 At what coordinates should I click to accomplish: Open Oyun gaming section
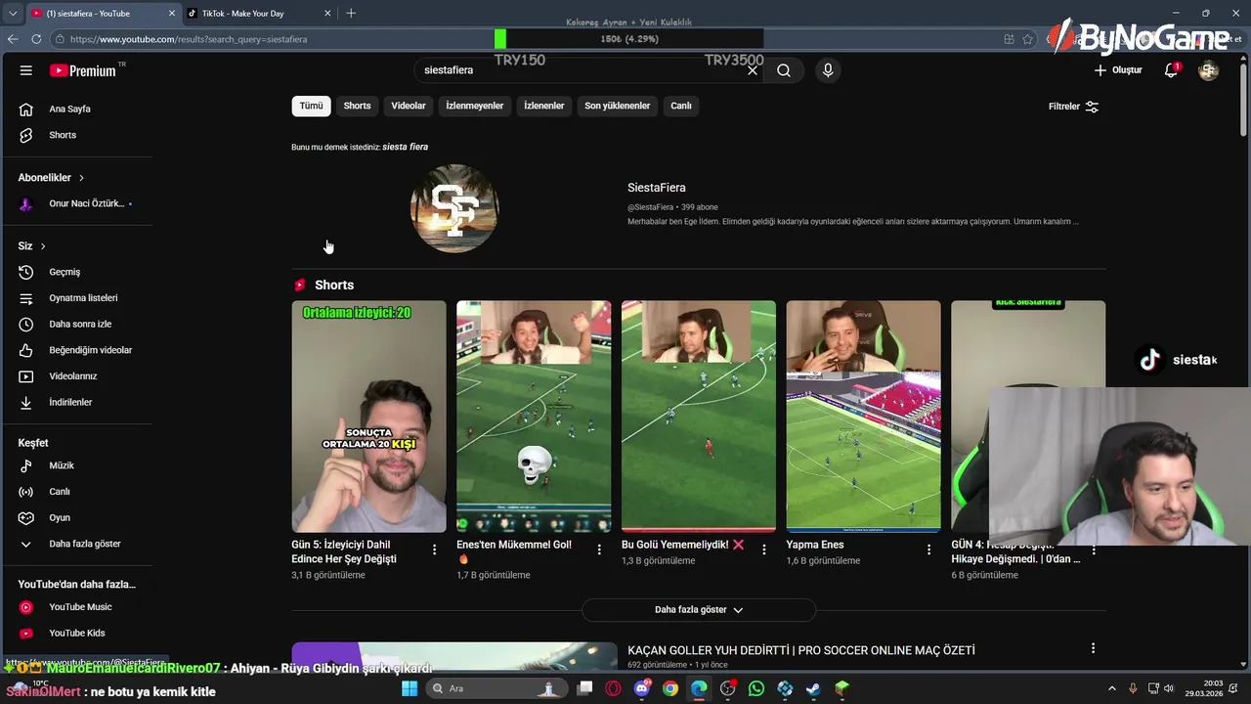coord(78,517)
